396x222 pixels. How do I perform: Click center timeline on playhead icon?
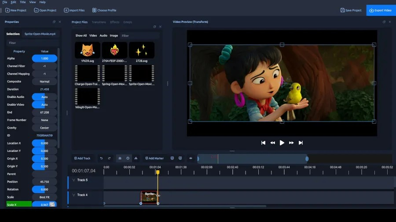click(x=191, y=158)
